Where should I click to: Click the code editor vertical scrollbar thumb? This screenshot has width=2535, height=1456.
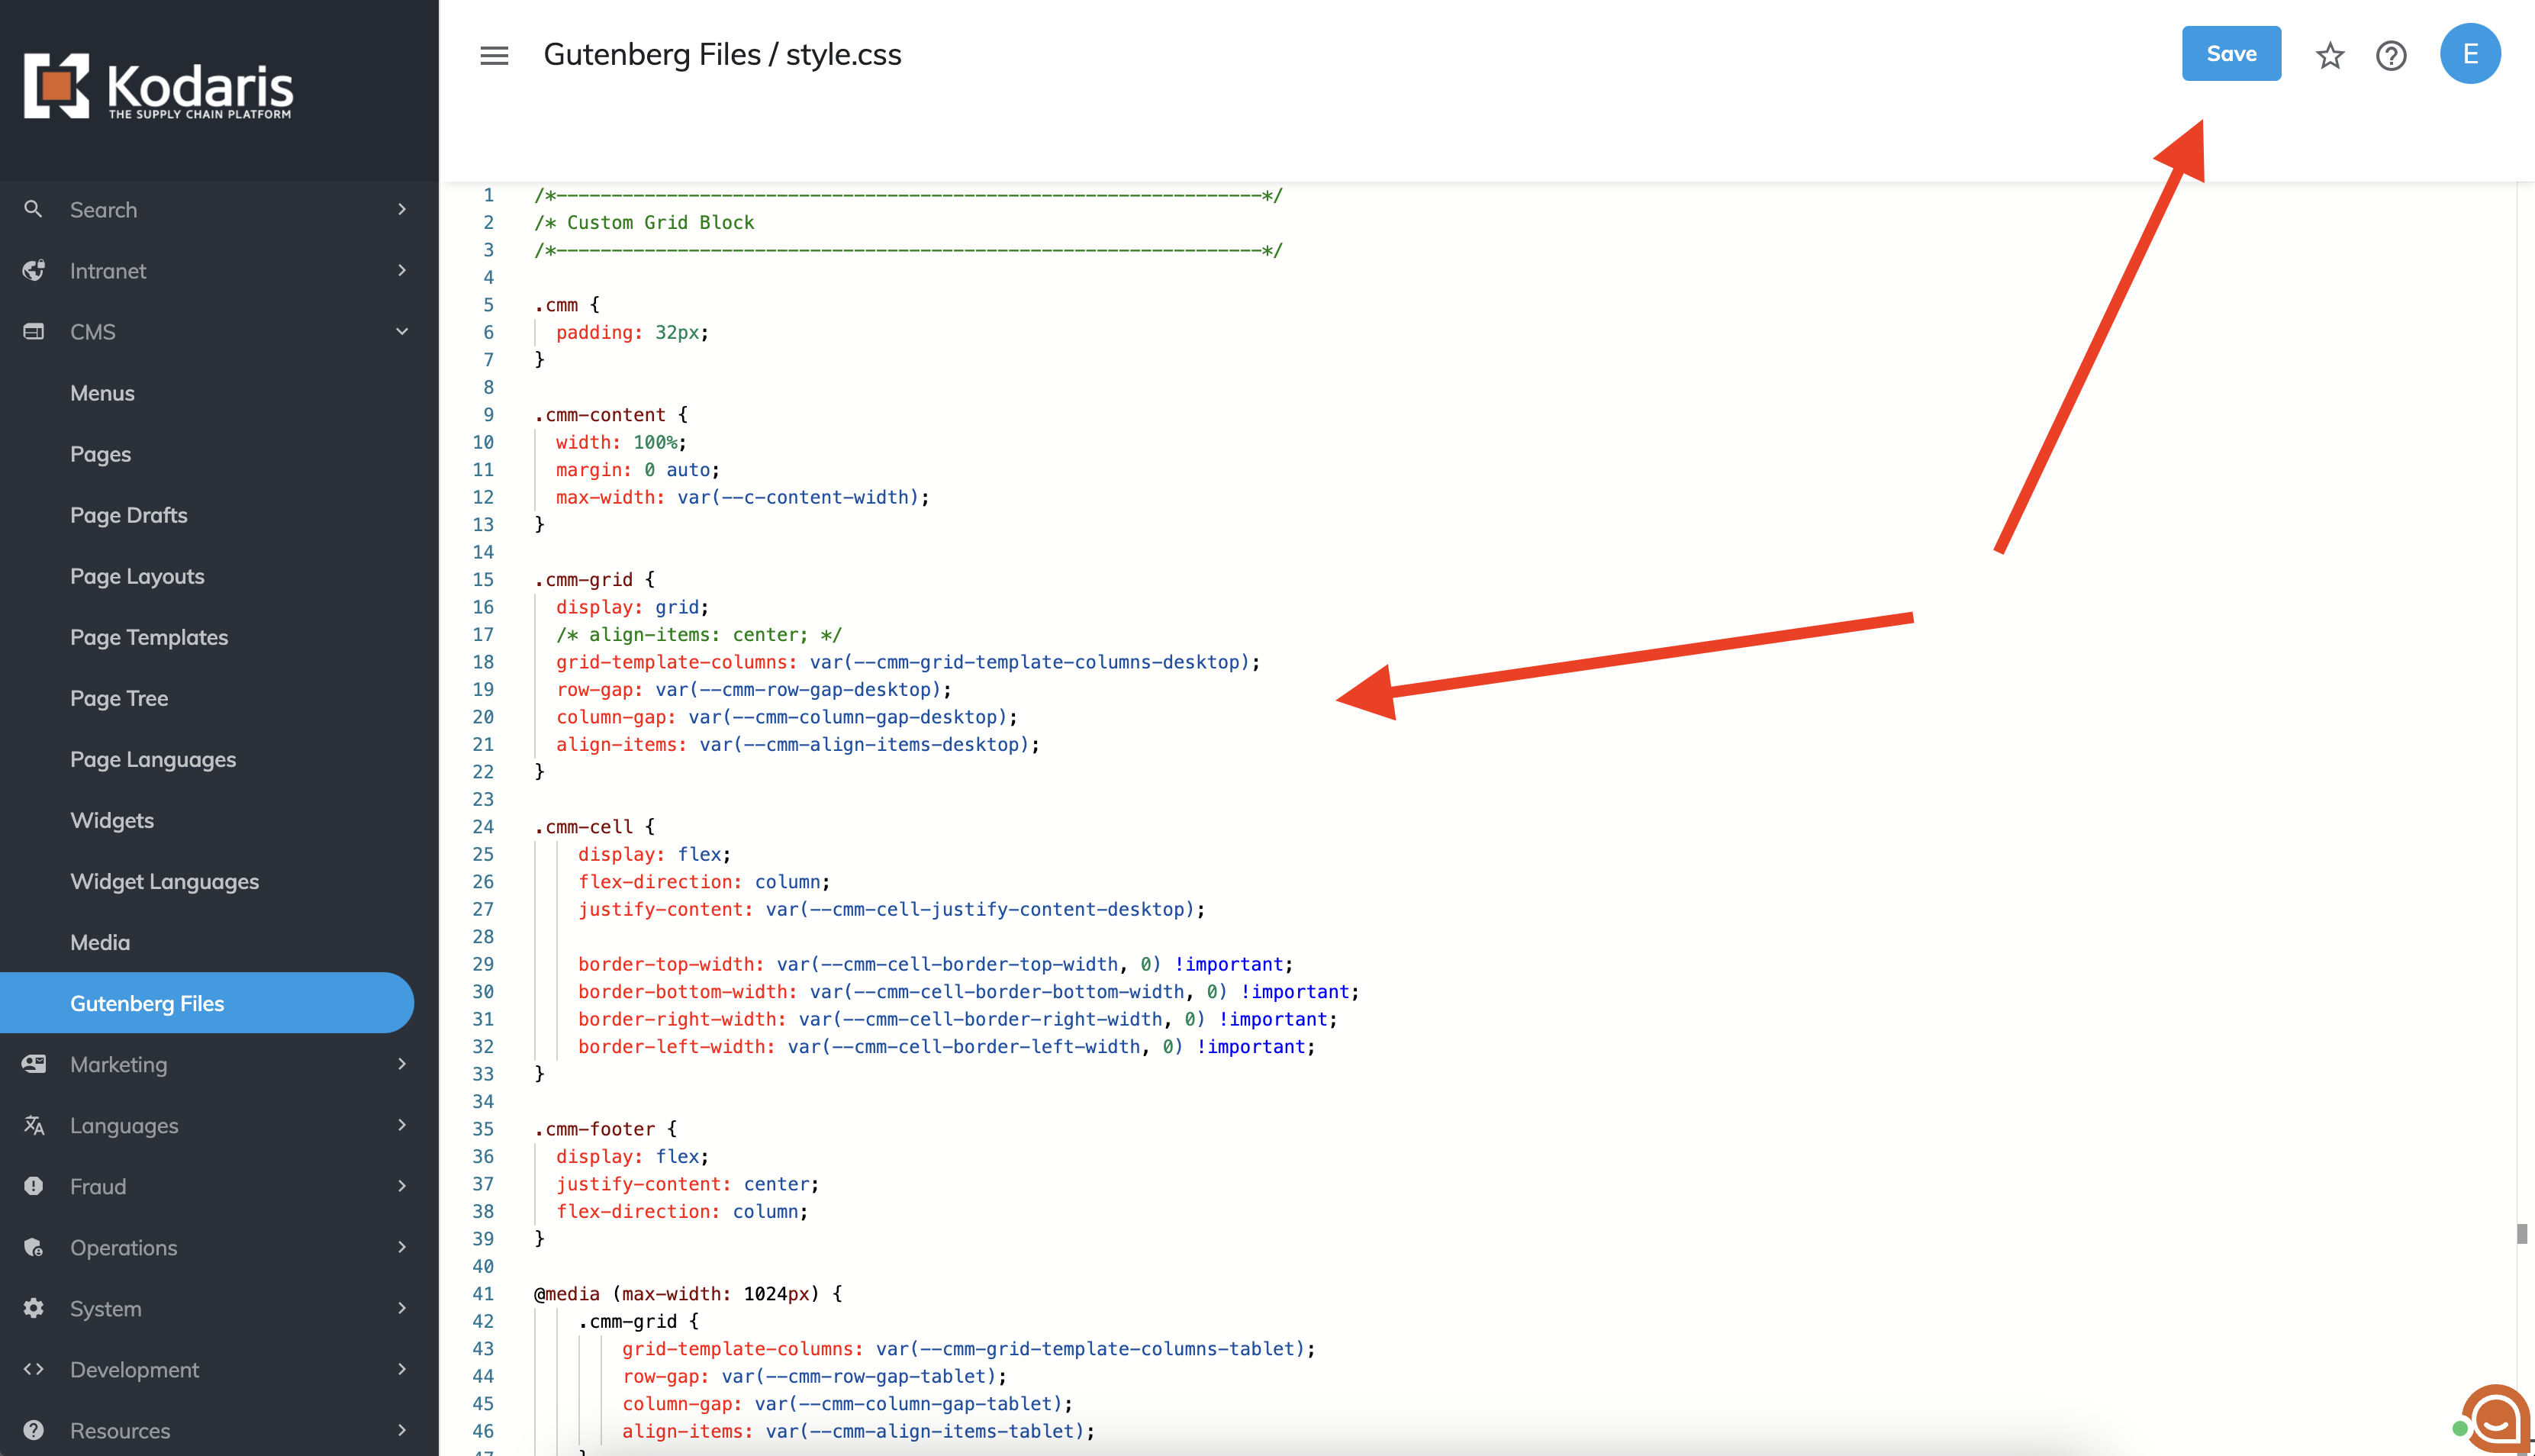click(x=2522, y=1234)
